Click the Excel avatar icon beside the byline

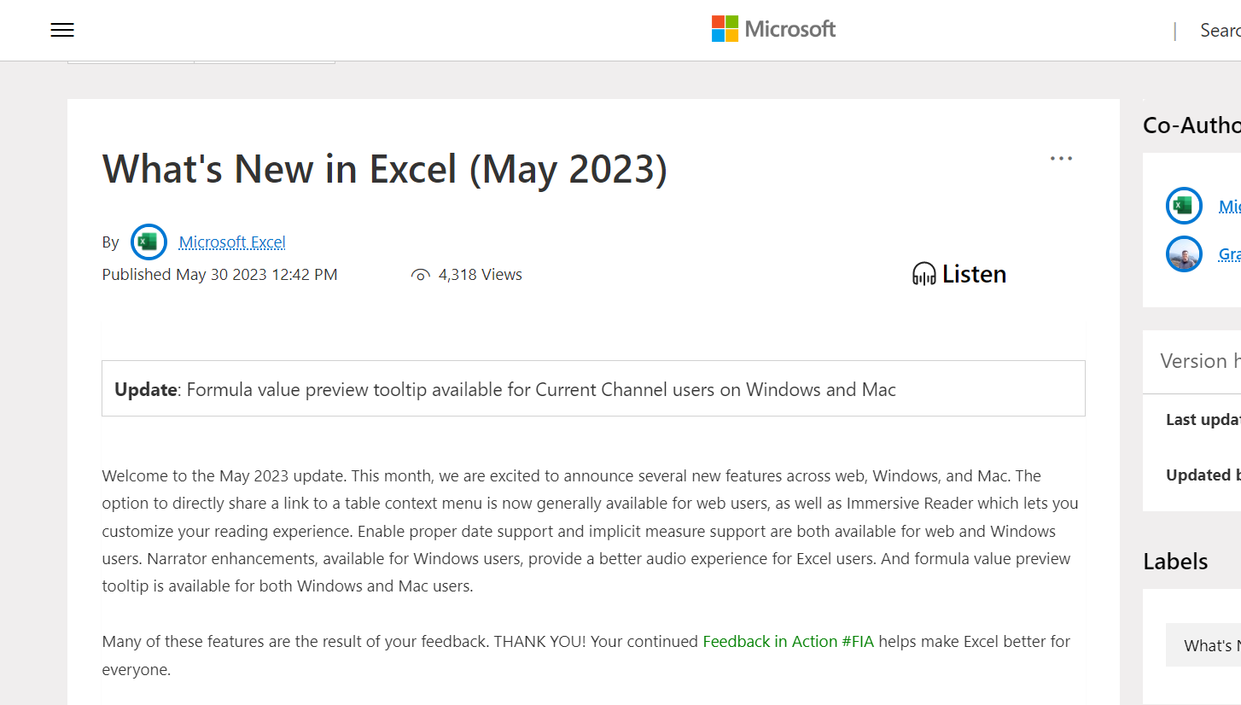click(148, 242)
